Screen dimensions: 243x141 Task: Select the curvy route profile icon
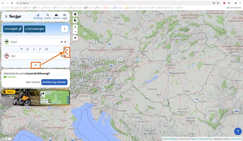(40, 49)
